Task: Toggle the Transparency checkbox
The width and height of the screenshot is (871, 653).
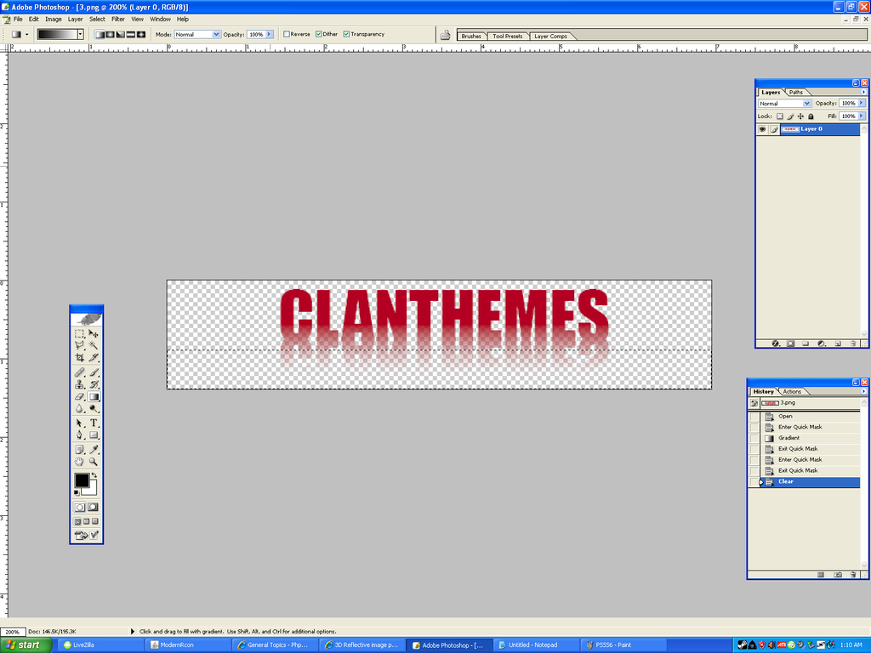Action: click(x=347, y=34)
